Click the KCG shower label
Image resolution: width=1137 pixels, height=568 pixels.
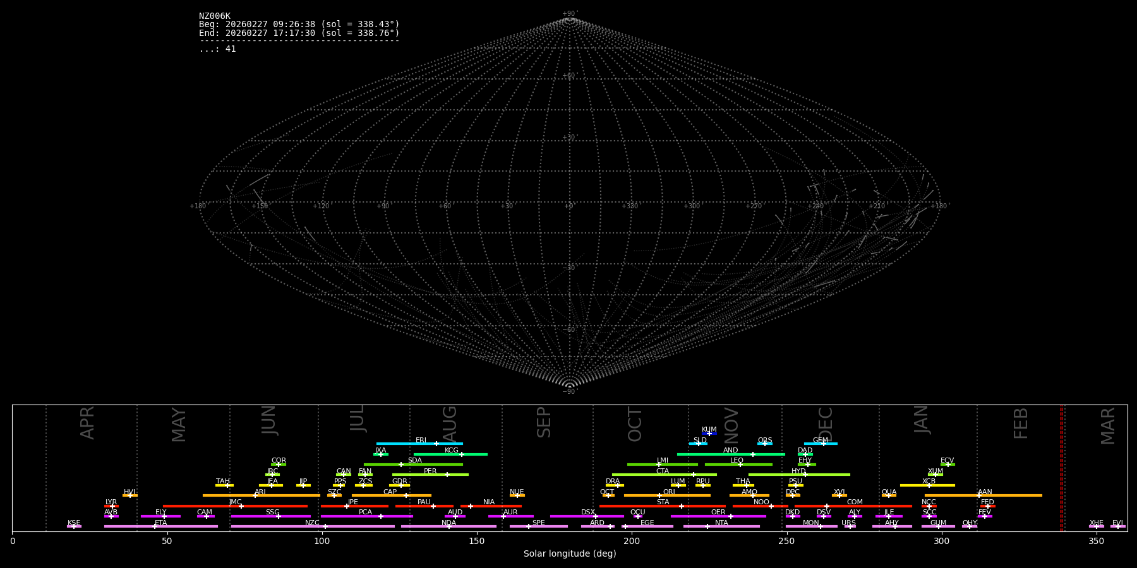click(452, 451)
